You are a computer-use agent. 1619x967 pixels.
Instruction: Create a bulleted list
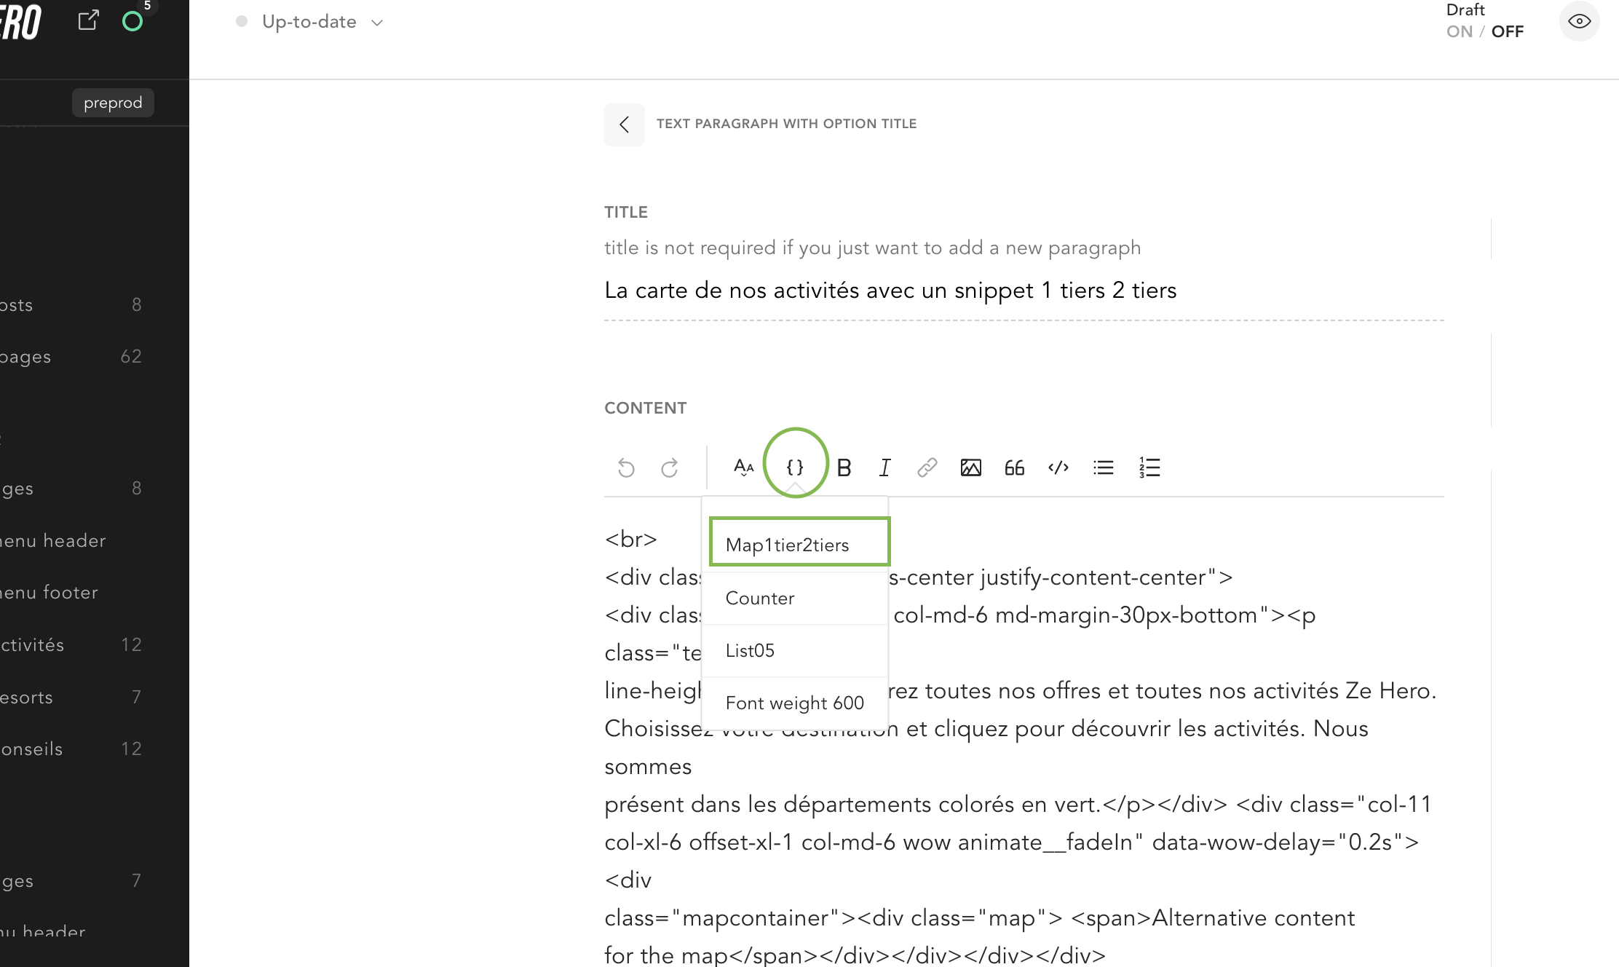1103,467
